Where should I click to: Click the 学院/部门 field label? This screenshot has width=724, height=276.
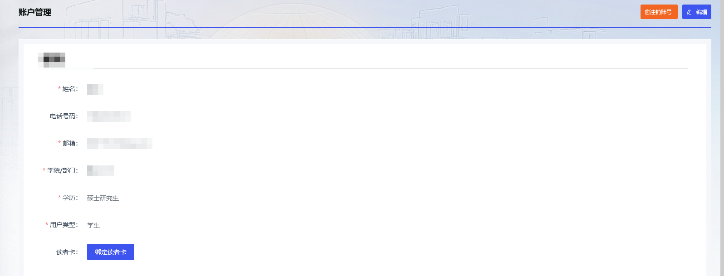point(62,170)
